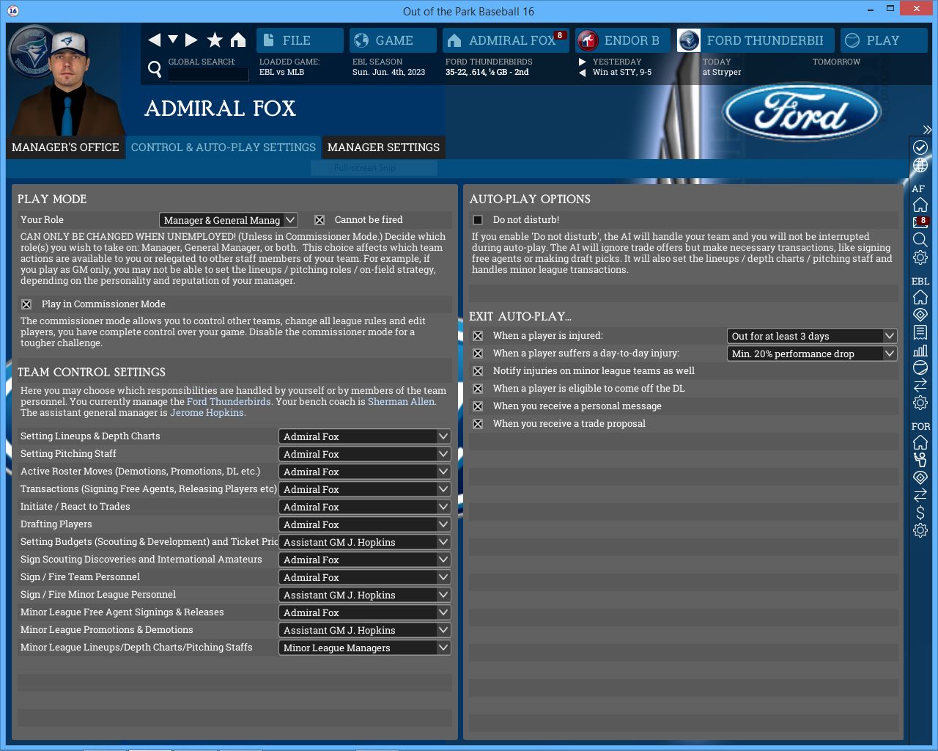This screenshot has height=751, width=938.
Task: Go to the home screen icon
Action: tap(238, 40)
